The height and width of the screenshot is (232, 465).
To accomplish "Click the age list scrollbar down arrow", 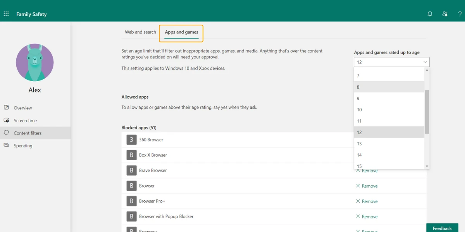I will (x=427, y=166).
